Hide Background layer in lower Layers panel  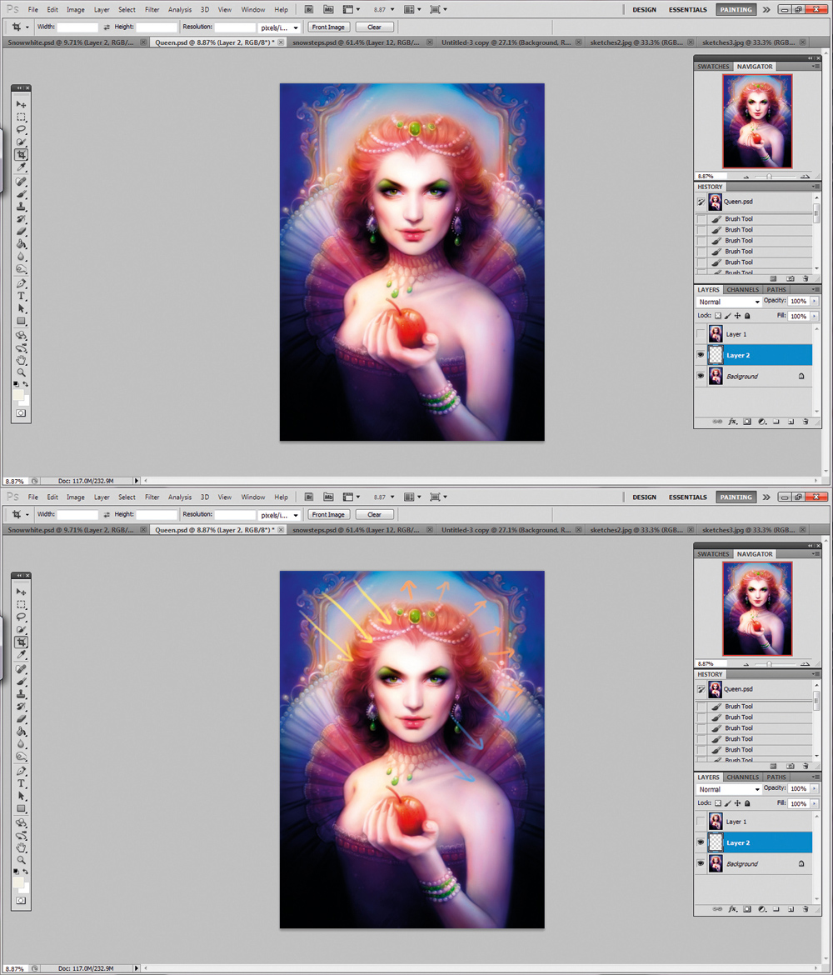[x=701, y=863]
